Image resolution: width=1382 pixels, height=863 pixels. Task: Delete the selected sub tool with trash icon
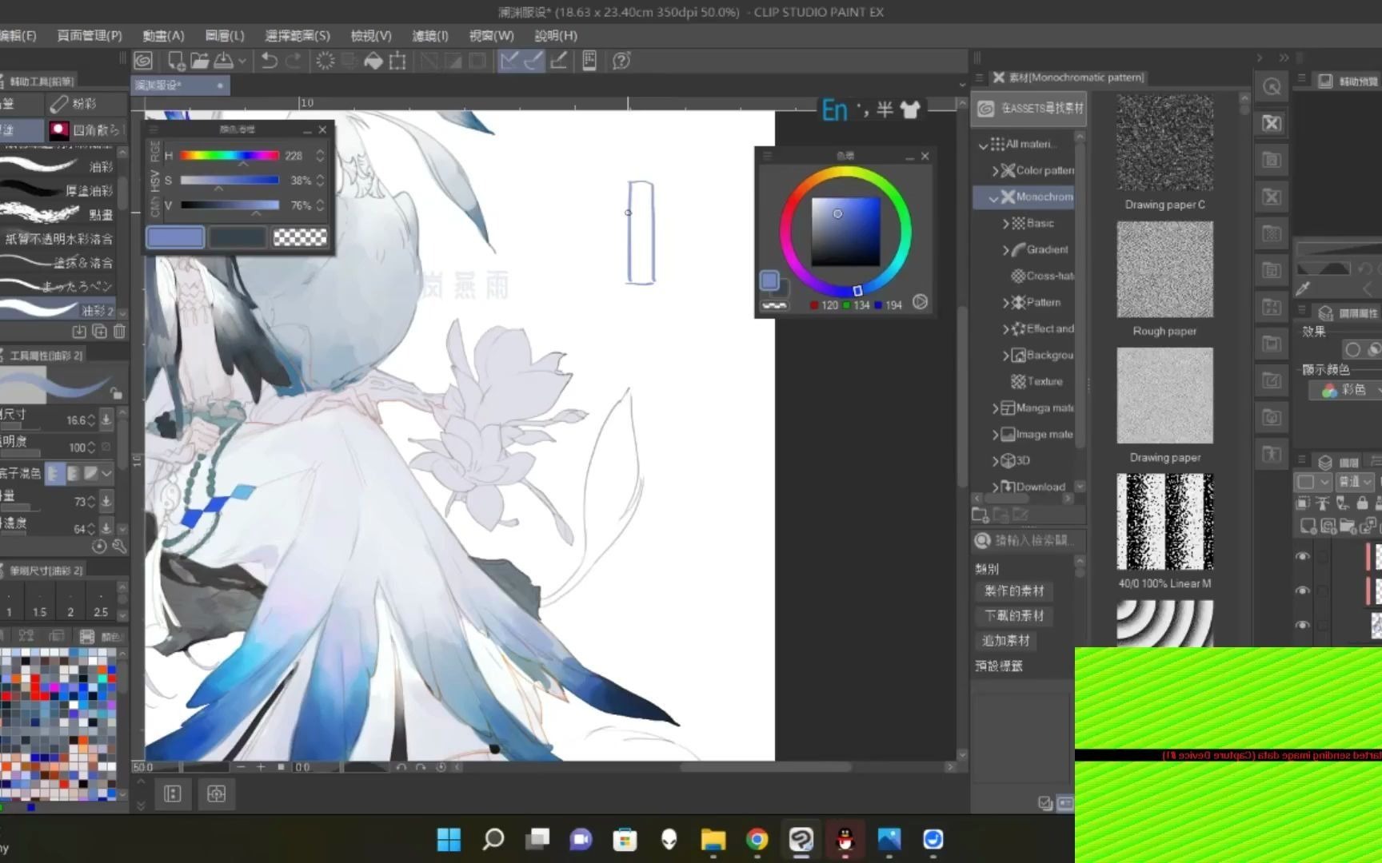tap(119, 331)
